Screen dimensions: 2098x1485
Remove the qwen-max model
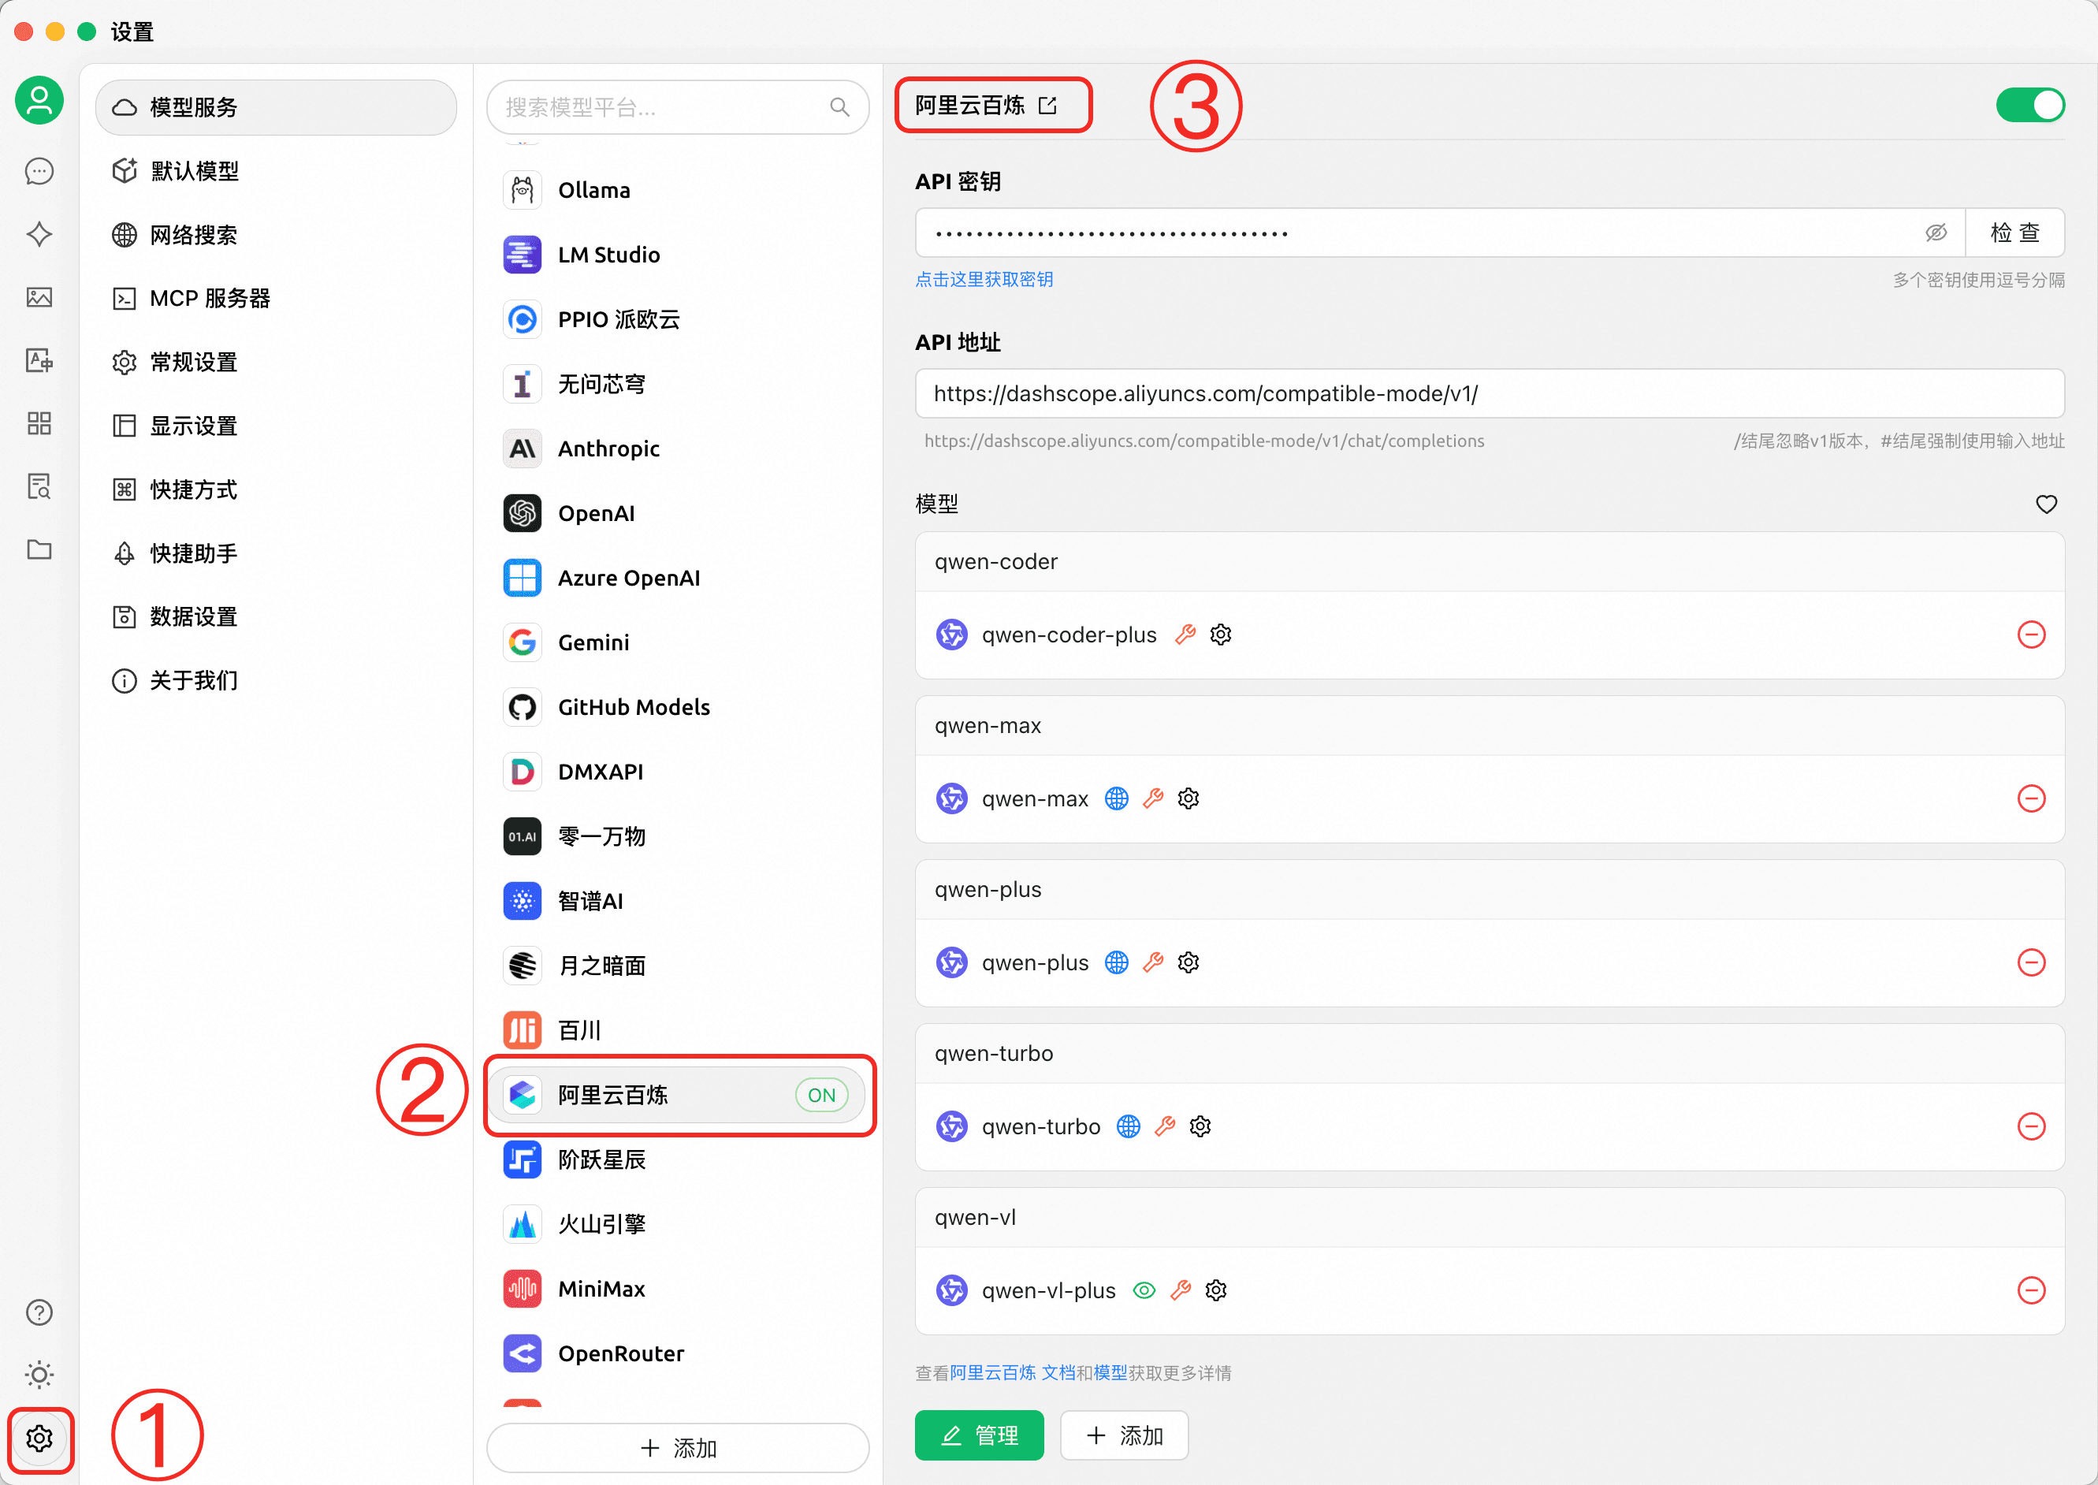[x=2030, y=798]
